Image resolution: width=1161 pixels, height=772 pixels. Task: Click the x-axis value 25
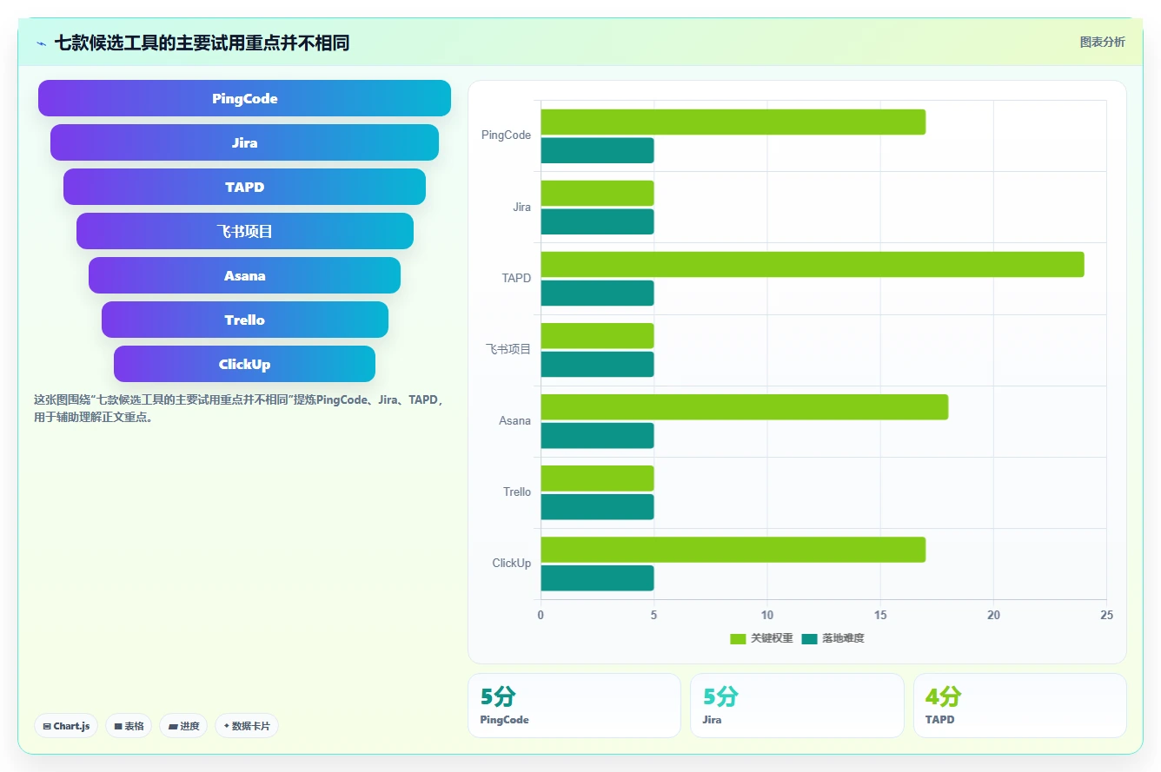[1106, 616]
